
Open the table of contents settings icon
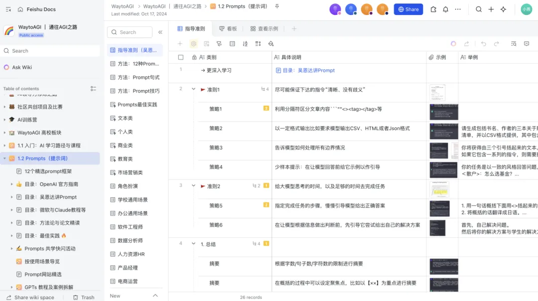coord(93,89)
